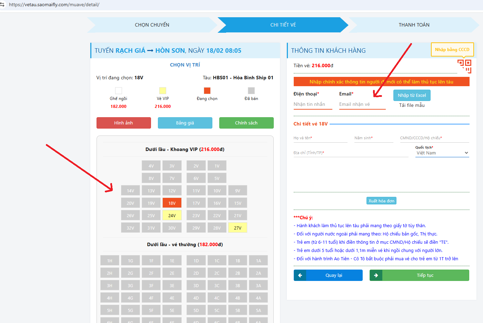Click the left arrow icon on Quay lại
This screenshot has height=323, width=483.
point(300,275)
